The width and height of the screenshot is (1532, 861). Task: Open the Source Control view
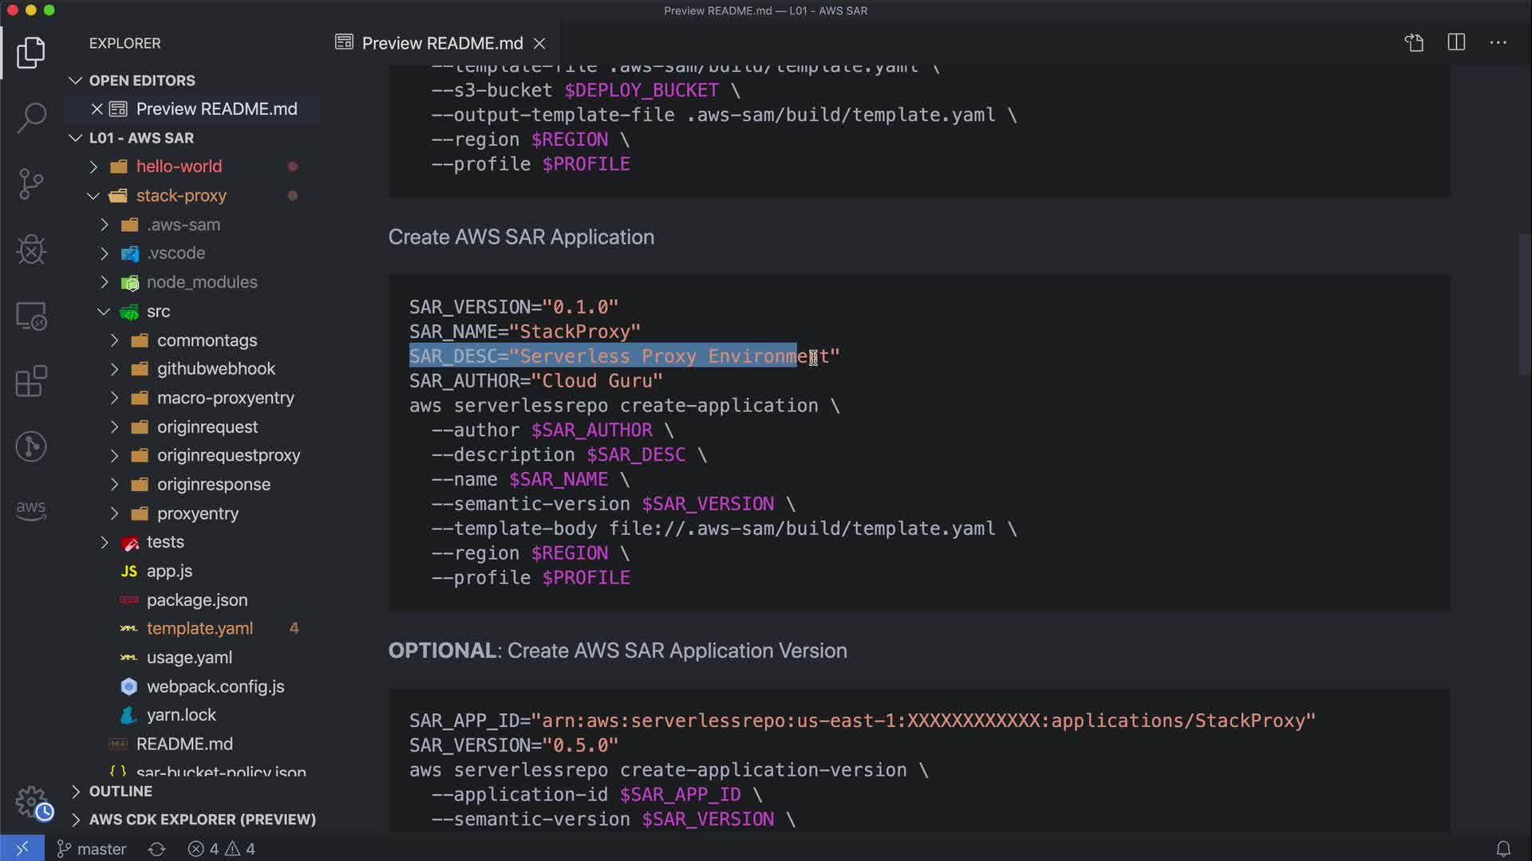pos(31,184)
